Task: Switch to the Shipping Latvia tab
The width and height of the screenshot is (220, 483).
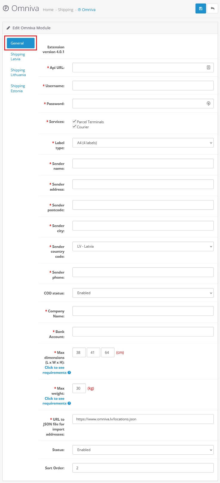Action: [x=18, y=57]
